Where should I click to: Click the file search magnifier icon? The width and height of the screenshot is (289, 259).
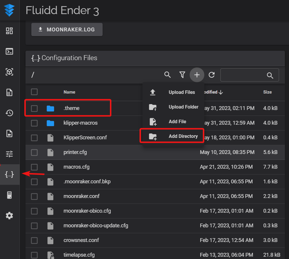167,75
